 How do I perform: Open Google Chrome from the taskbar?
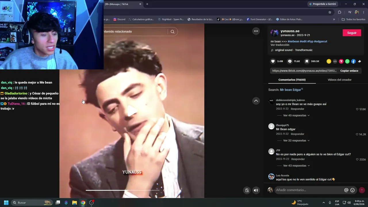click(83, 202)
